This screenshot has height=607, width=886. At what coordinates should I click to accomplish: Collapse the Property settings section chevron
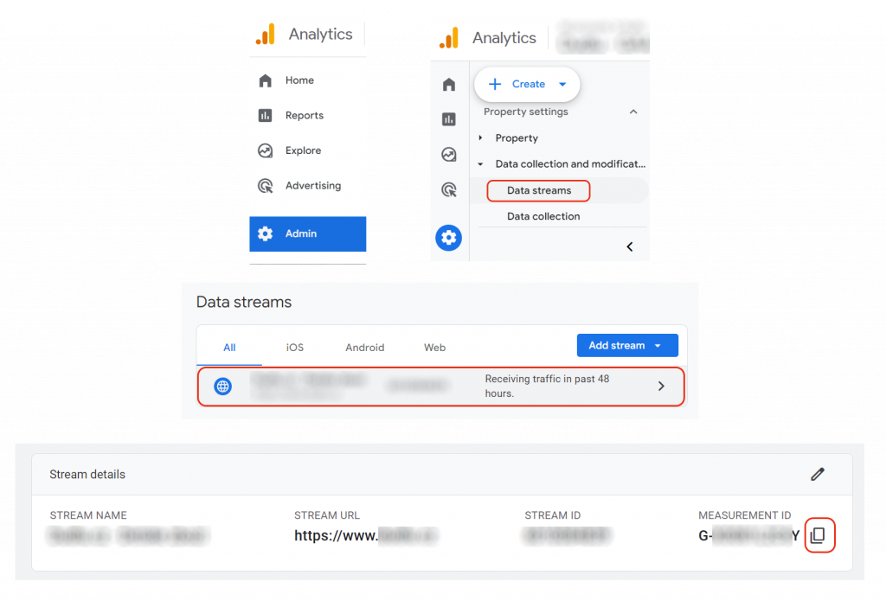(633, 112)
